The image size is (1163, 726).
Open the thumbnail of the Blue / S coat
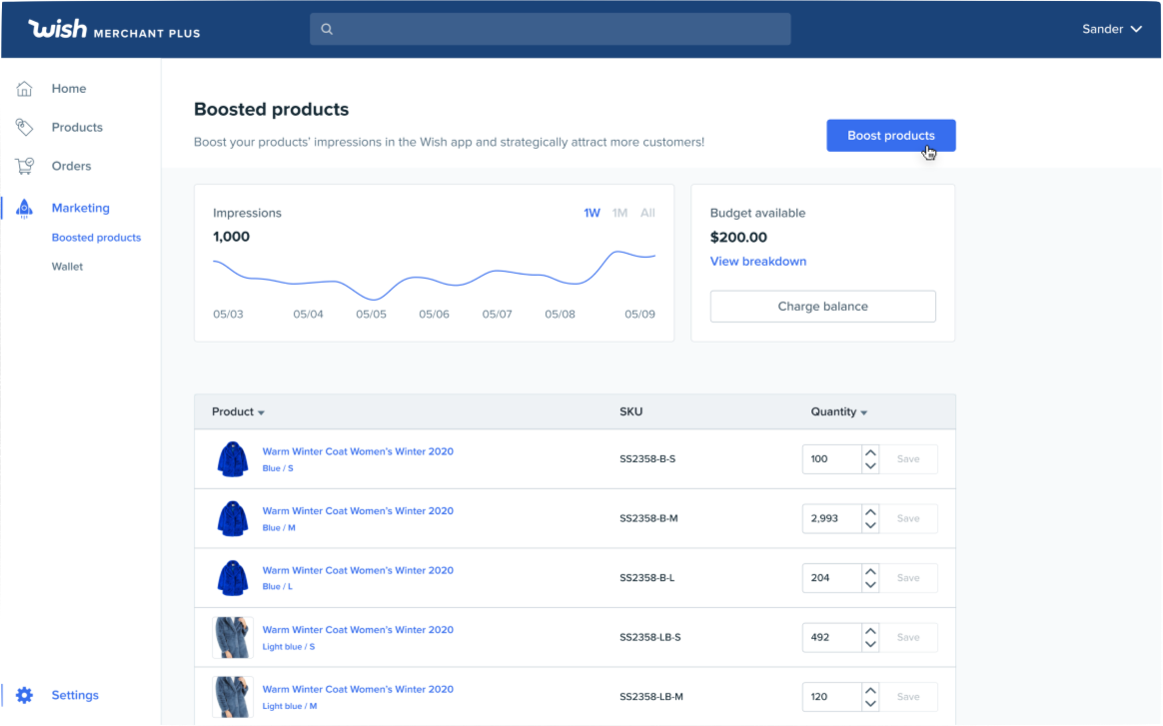coord(232,458)
